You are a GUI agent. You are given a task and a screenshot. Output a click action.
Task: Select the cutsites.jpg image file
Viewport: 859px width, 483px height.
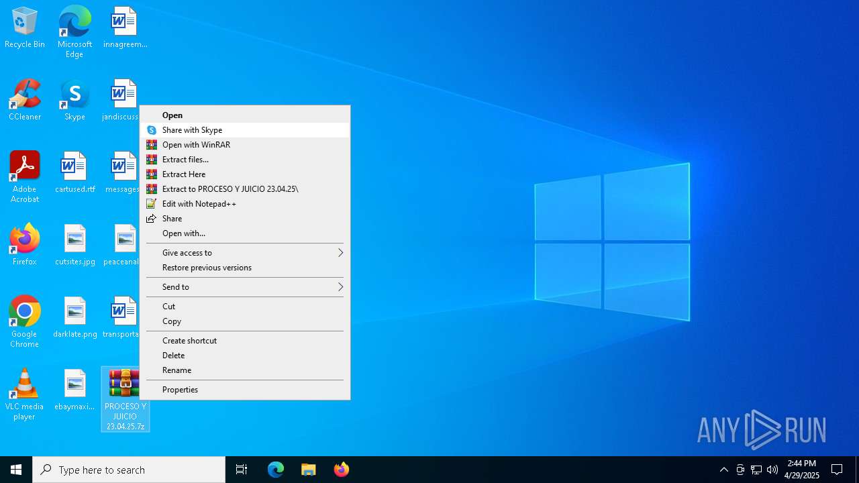click(74, 246)
